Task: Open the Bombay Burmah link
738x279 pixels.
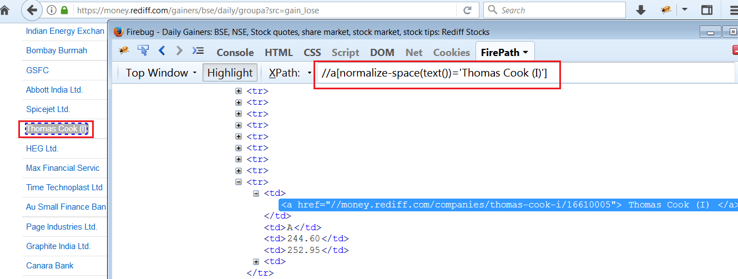Action: 57,50
